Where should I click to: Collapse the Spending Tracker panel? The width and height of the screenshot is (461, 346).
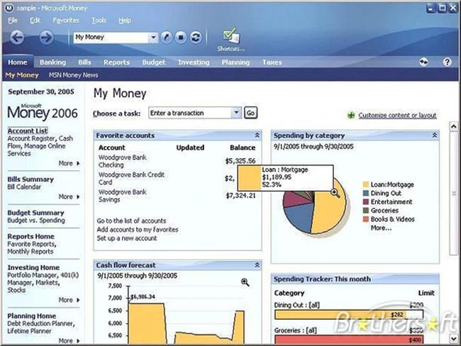[434, 279]
